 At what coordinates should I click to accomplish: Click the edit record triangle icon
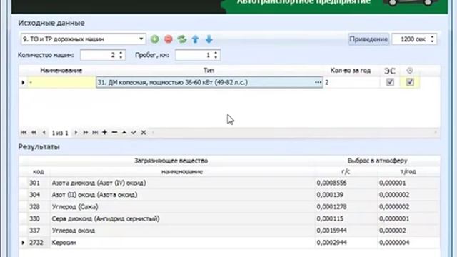[x=124, y=133]
